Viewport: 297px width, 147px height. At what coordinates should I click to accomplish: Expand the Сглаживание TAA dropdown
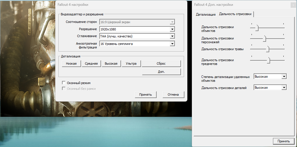137,36
